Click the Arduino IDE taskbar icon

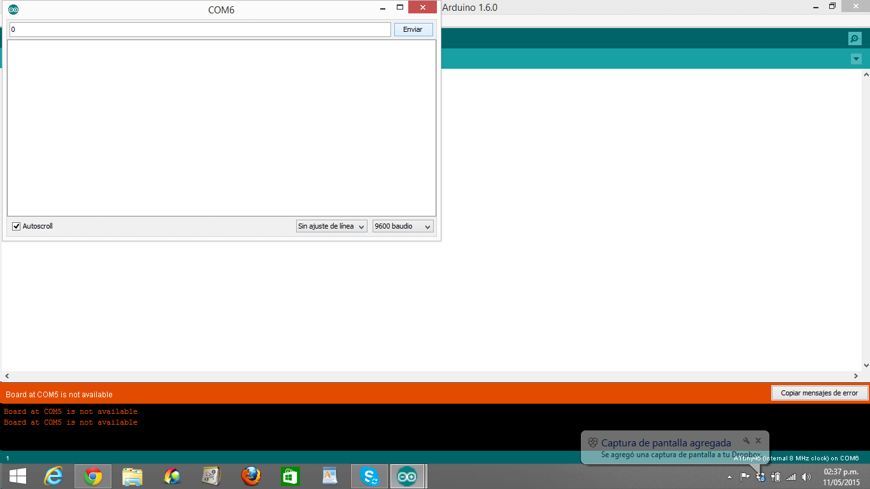click(x=408, y=476)
